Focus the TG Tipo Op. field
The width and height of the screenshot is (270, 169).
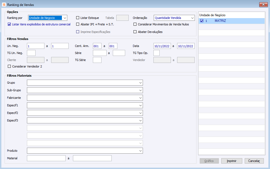click(x=156, y=53)
